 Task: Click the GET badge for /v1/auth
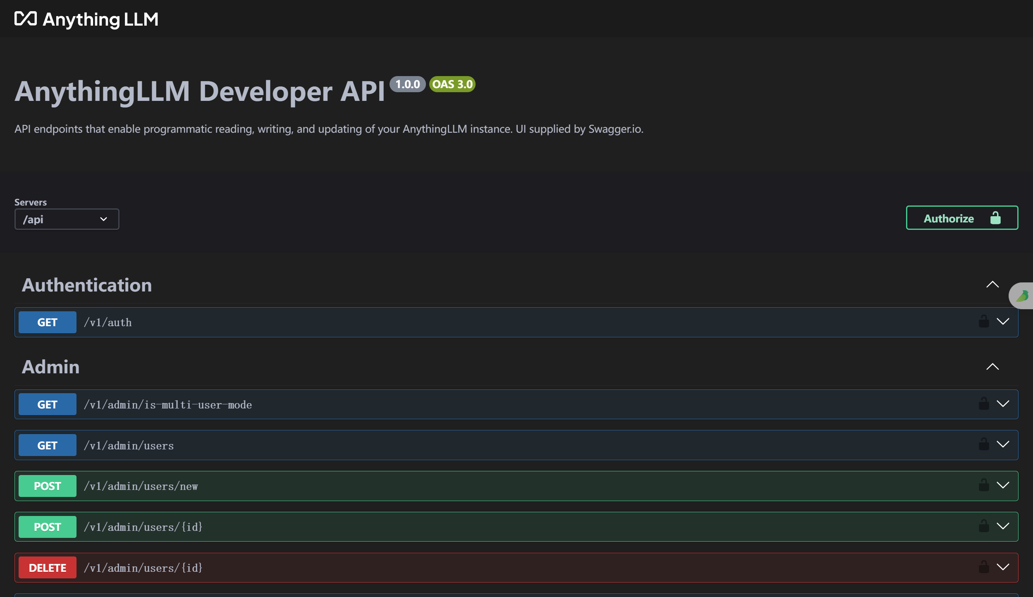(x=48, y=322)
